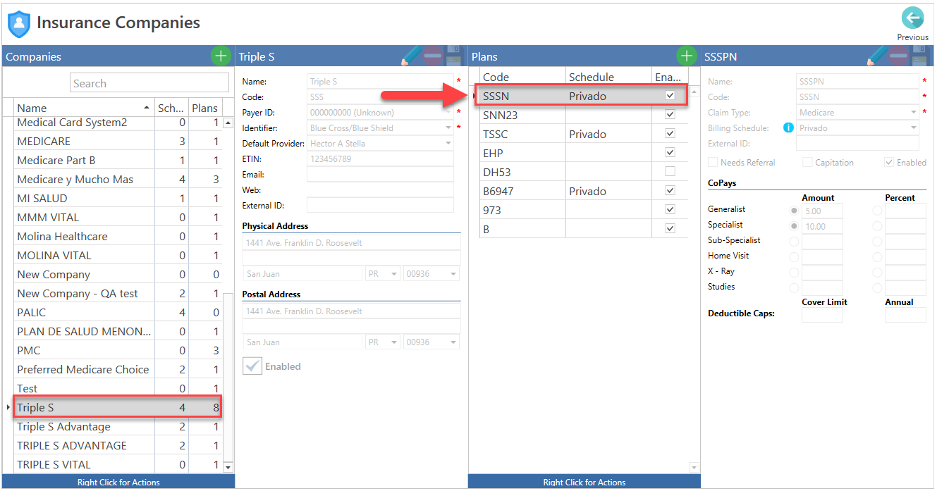The height and width of the screenshot is (491, 937).
Task: Sort plans by Schedule column header
Action: point(608,77)
